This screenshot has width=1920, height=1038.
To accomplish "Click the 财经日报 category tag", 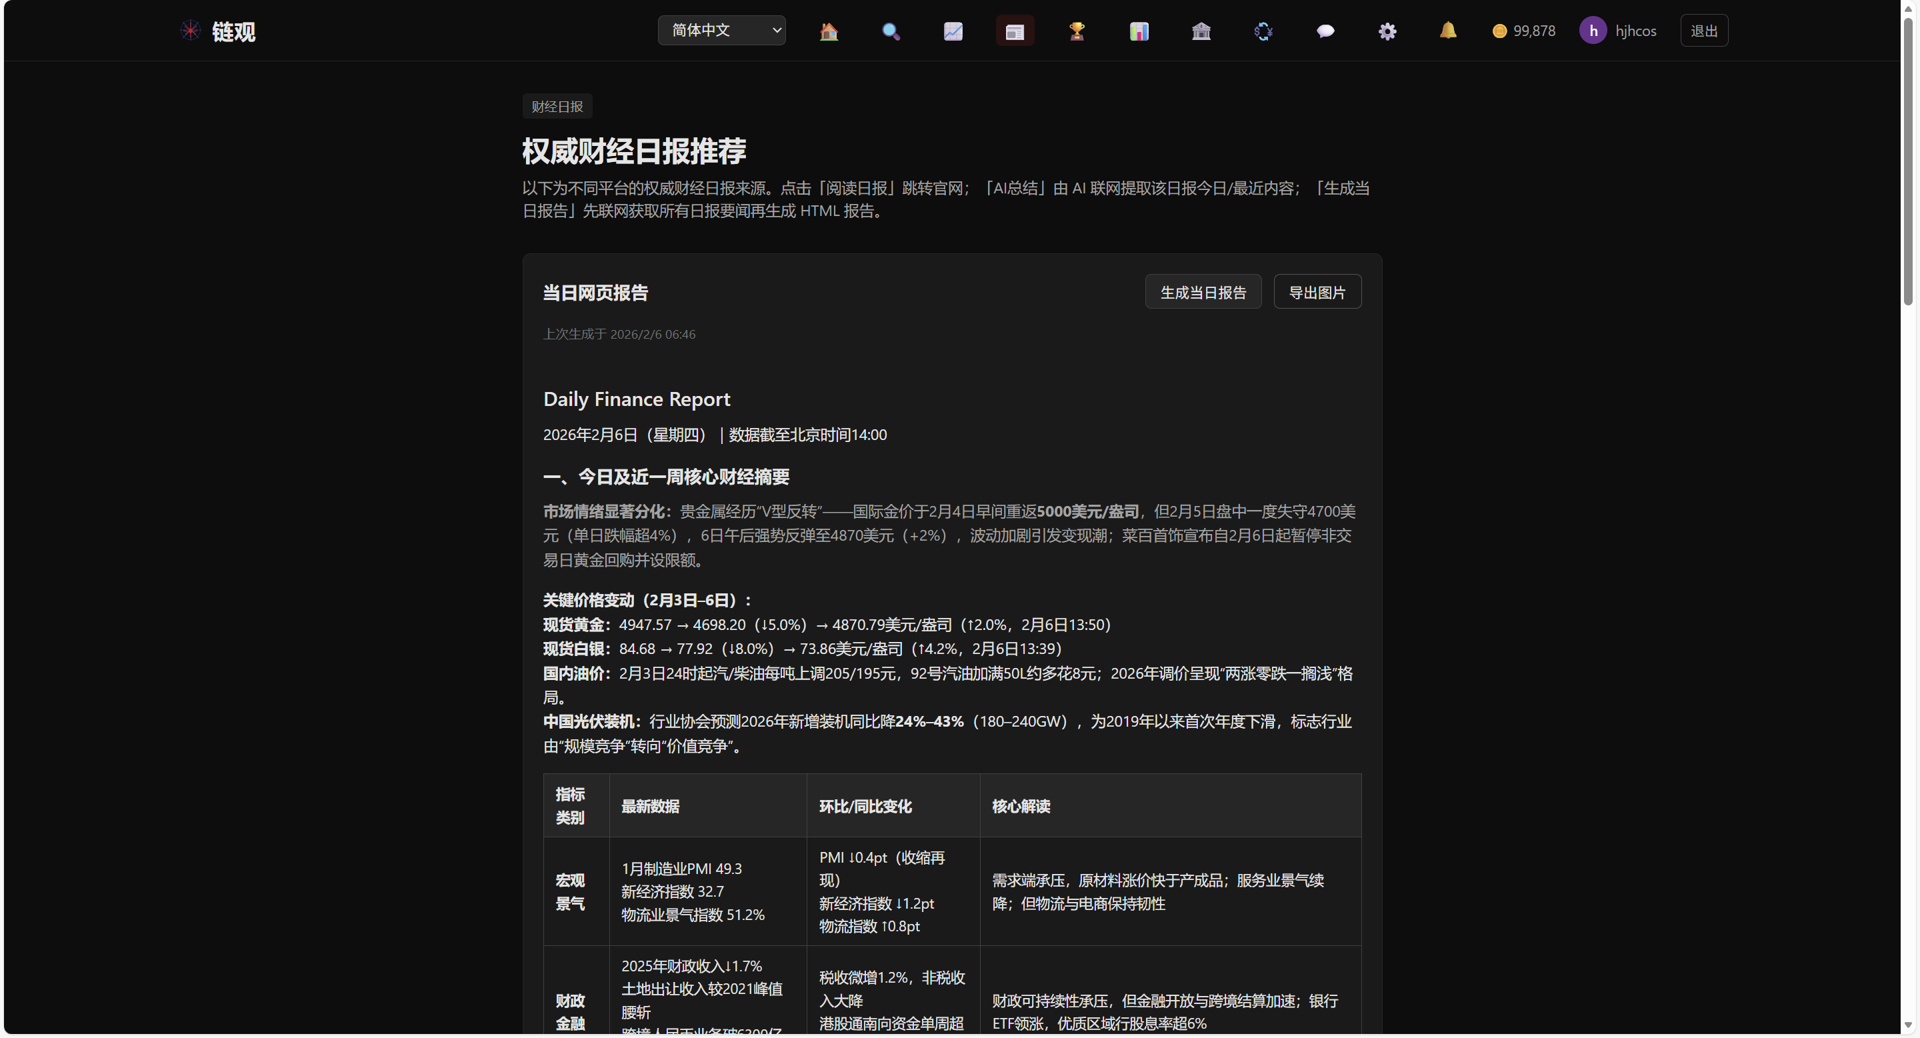I will pyautogui.click(x=557, y=107).
